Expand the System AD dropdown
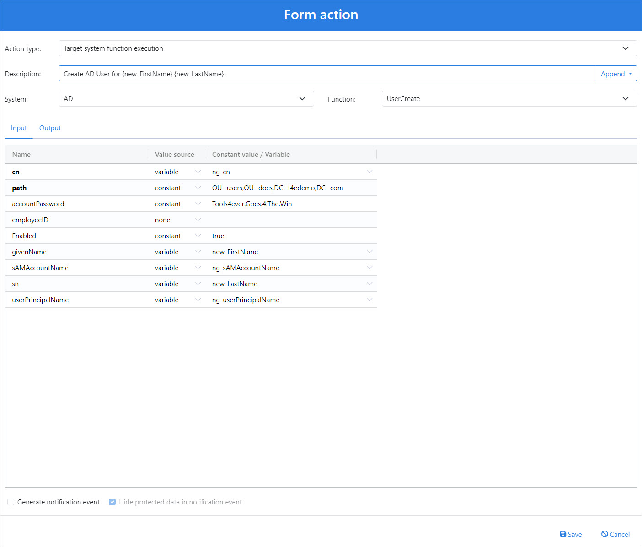Screen dimensions: 642x547 point(302,99)
